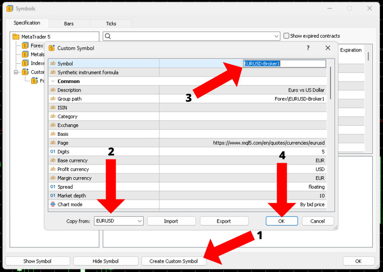Viewport: 383px width, 272px height.
Task: Select the Specification tab
Action: (27, 23)
